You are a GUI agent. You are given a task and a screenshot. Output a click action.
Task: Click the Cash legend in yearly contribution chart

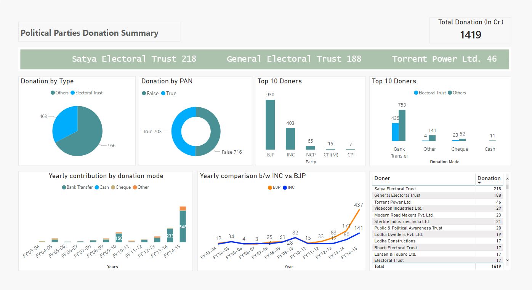(x=102, y=187)
